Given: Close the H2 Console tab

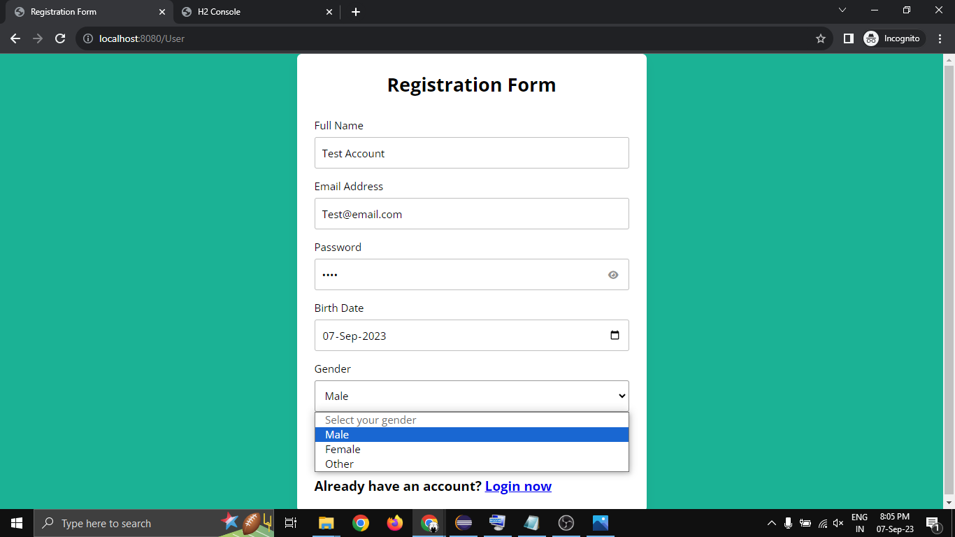Looking at the screenshot, I should pyautogui.click(x=330, y=12).
